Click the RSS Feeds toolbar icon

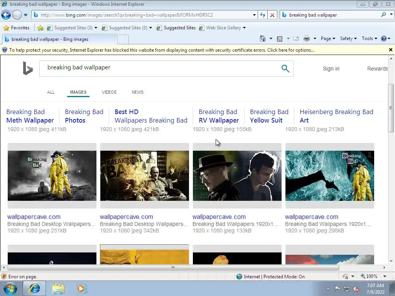(279, 39)
